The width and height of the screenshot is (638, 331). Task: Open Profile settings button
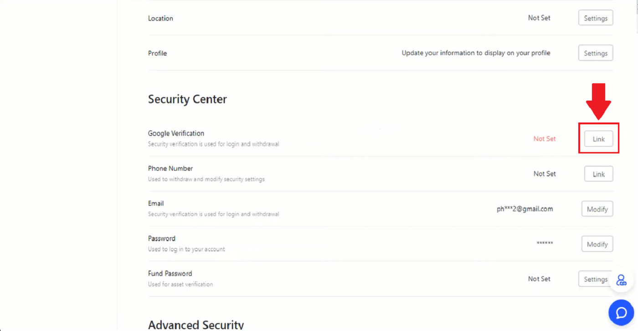(x=596, y=53)
